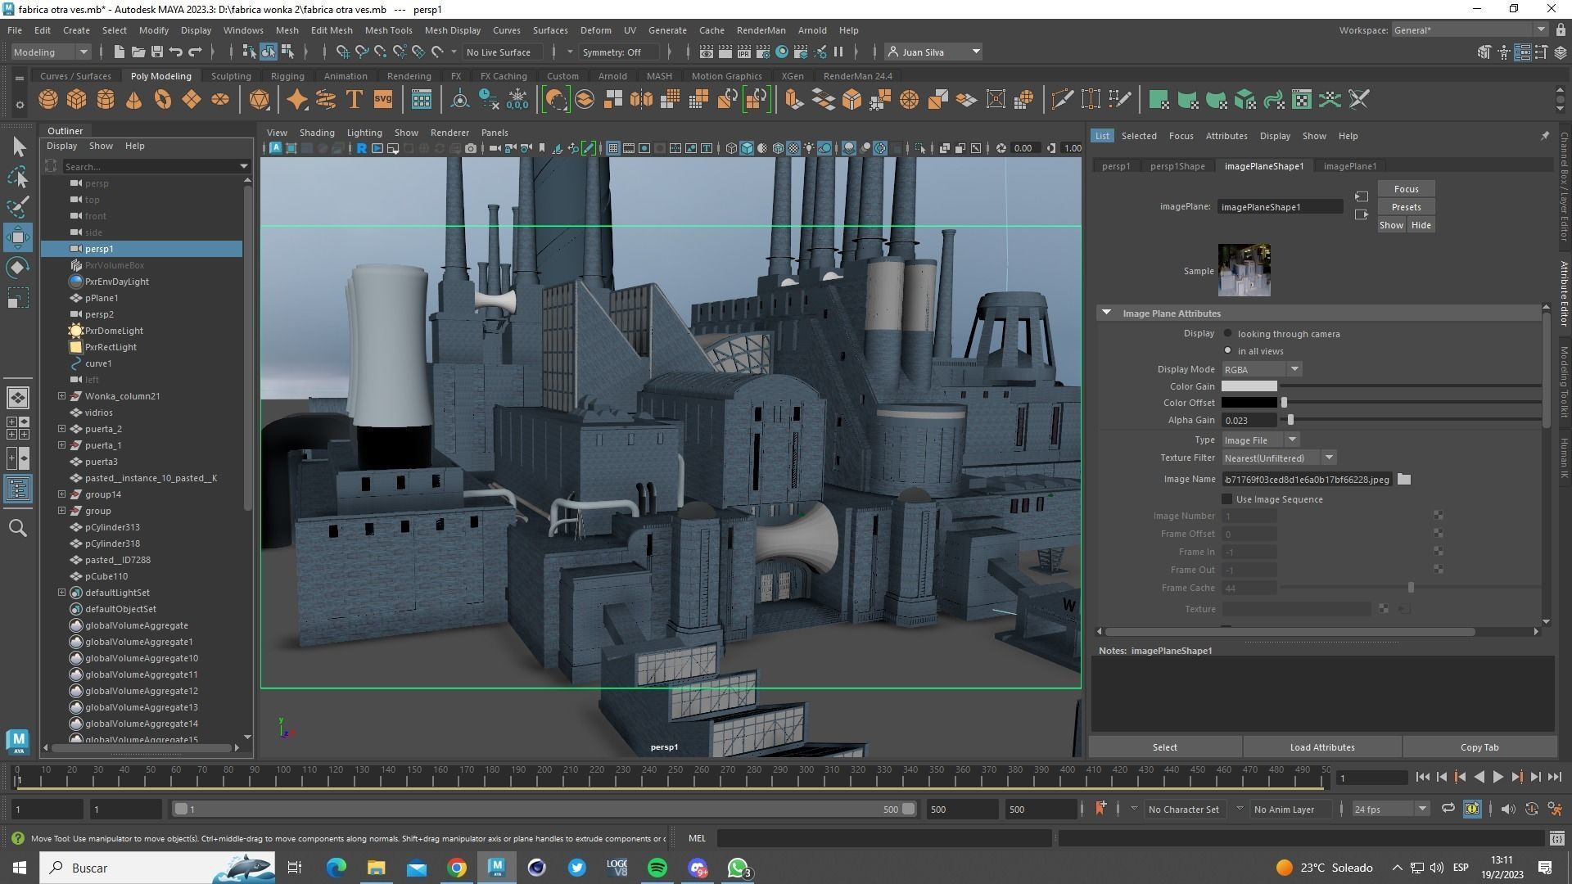Viewport: 1572px width, 884px height.
Task: Click the play forward button
Action: (1497, 778)
